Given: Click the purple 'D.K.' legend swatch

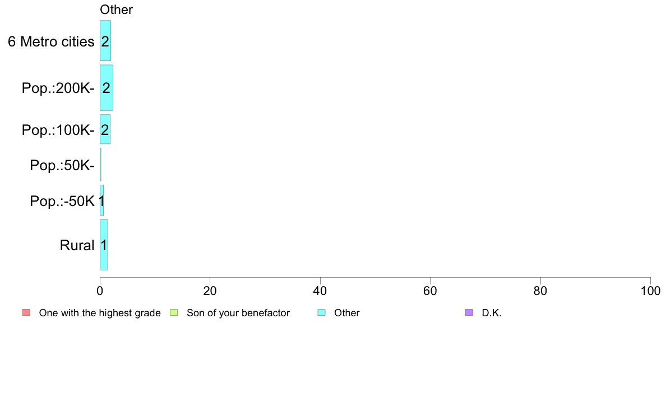Looking at the screenshot, I should click(x=469, y=312).
